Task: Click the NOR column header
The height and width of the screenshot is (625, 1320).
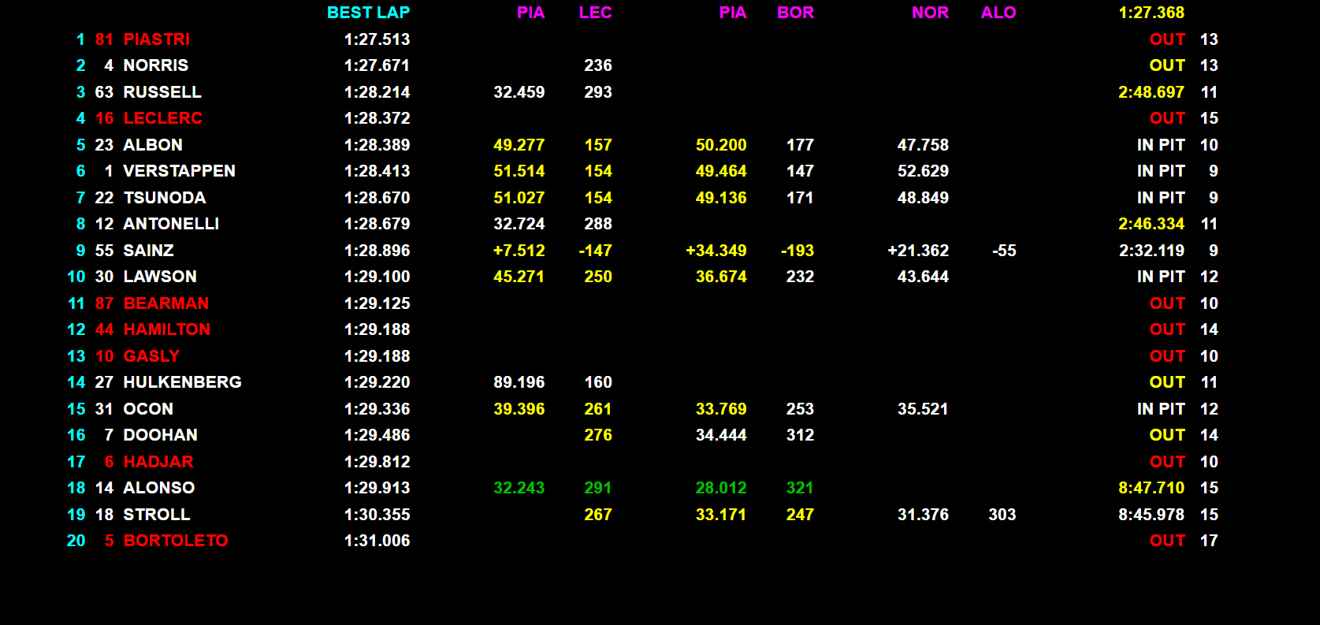Action: tap(930, 13)
